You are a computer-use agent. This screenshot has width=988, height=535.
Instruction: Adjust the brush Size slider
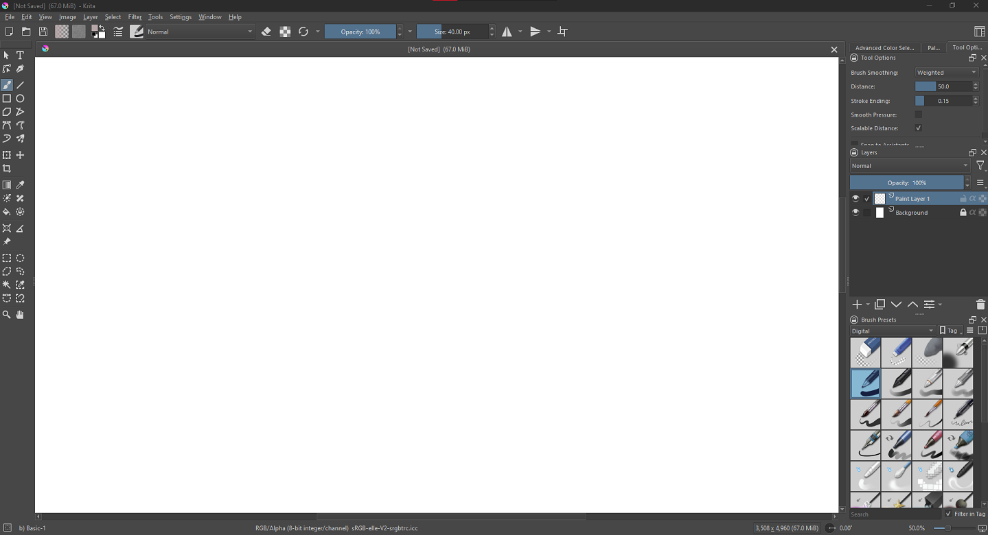click(x=452, y=32)
